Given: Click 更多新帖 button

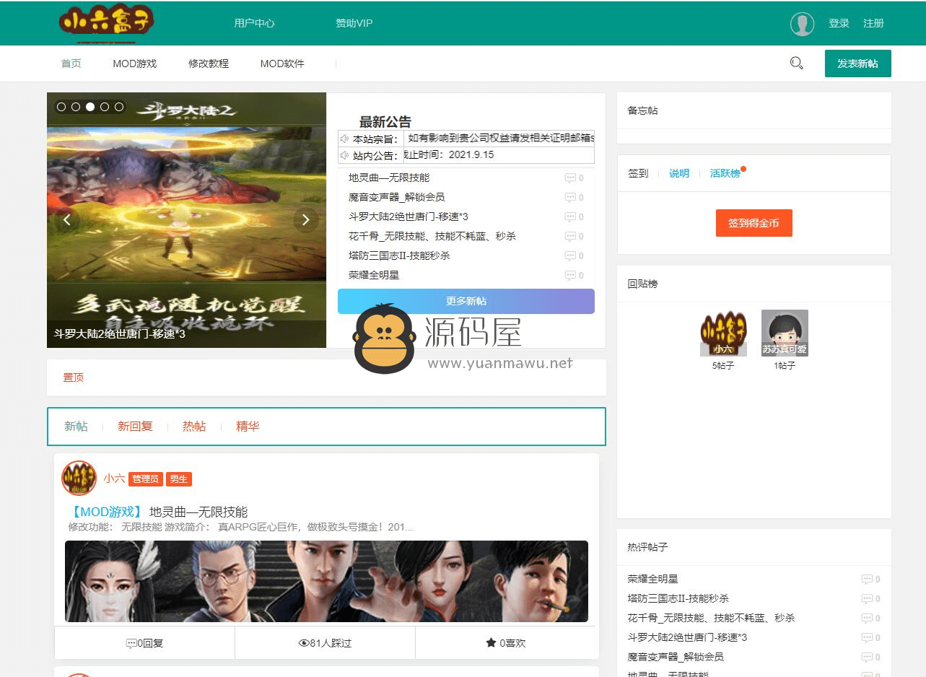Looking at the screenshot, I should [x=466, y=302].
